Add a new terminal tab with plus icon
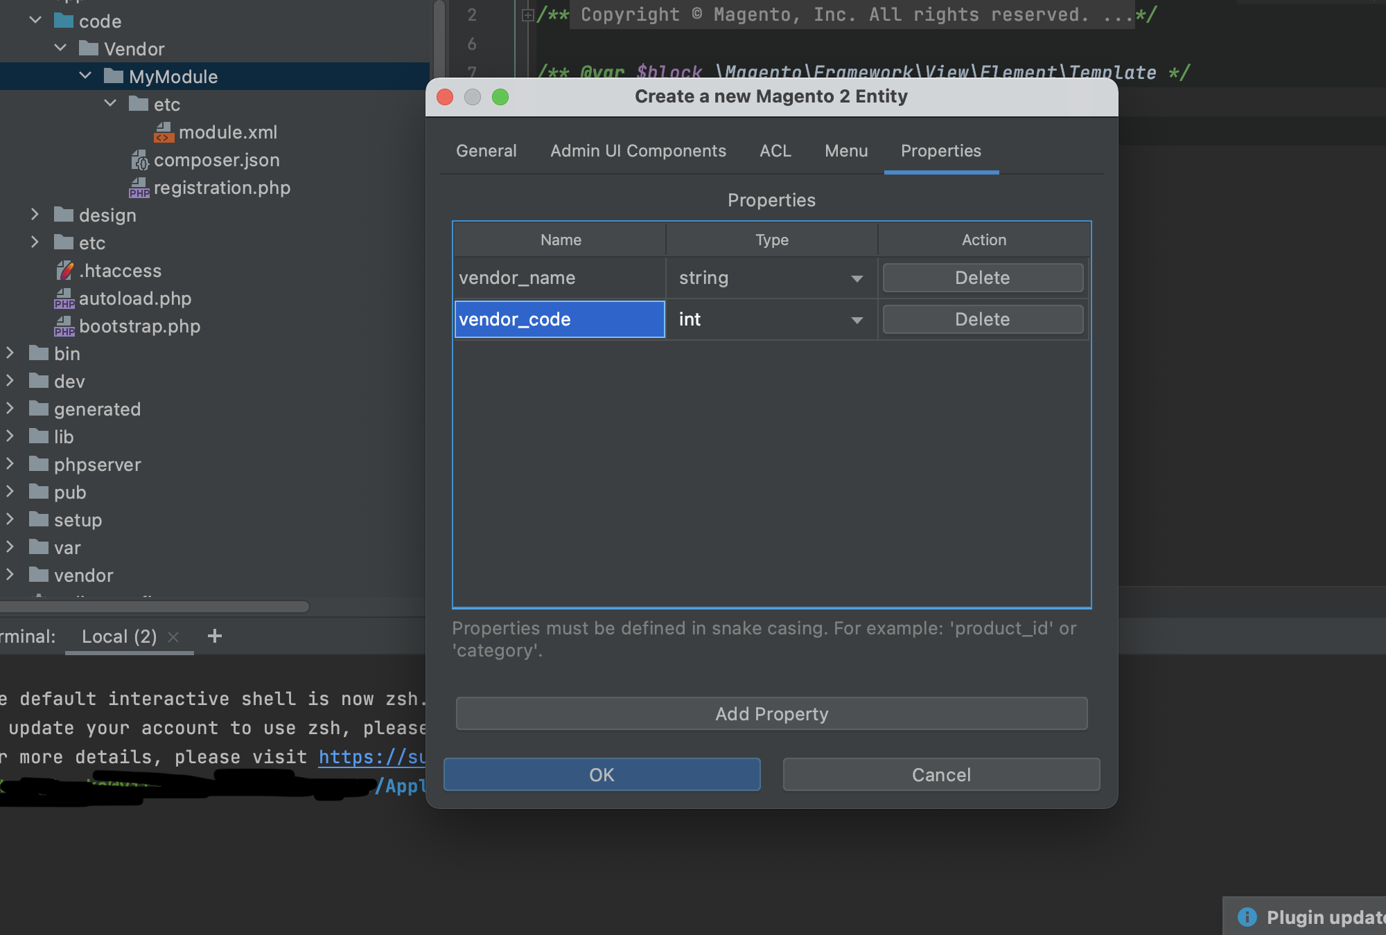The width and height of the screenshot is (1386, 935). pos(215,636)
